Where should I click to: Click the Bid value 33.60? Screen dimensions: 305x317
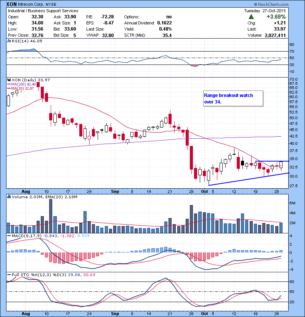tap(70, 29)
